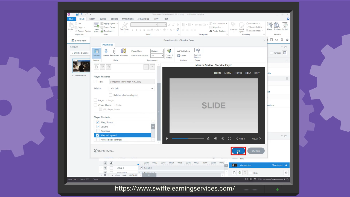Enable the Logo checkbox
Viewport: 350px width, 197px height.
click(x=95, y=100)
